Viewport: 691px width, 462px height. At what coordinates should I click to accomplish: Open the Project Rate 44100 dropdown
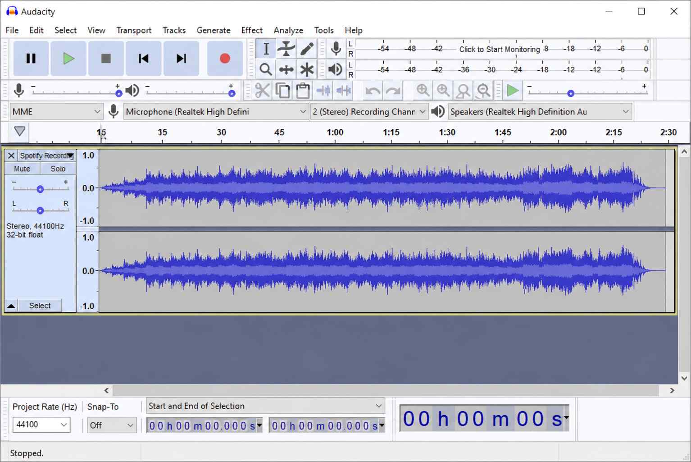(x=41, y=425)
